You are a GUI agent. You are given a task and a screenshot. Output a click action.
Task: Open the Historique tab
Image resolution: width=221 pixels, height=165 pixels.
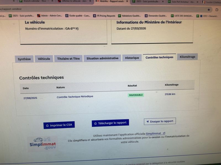tap(132, 58)
